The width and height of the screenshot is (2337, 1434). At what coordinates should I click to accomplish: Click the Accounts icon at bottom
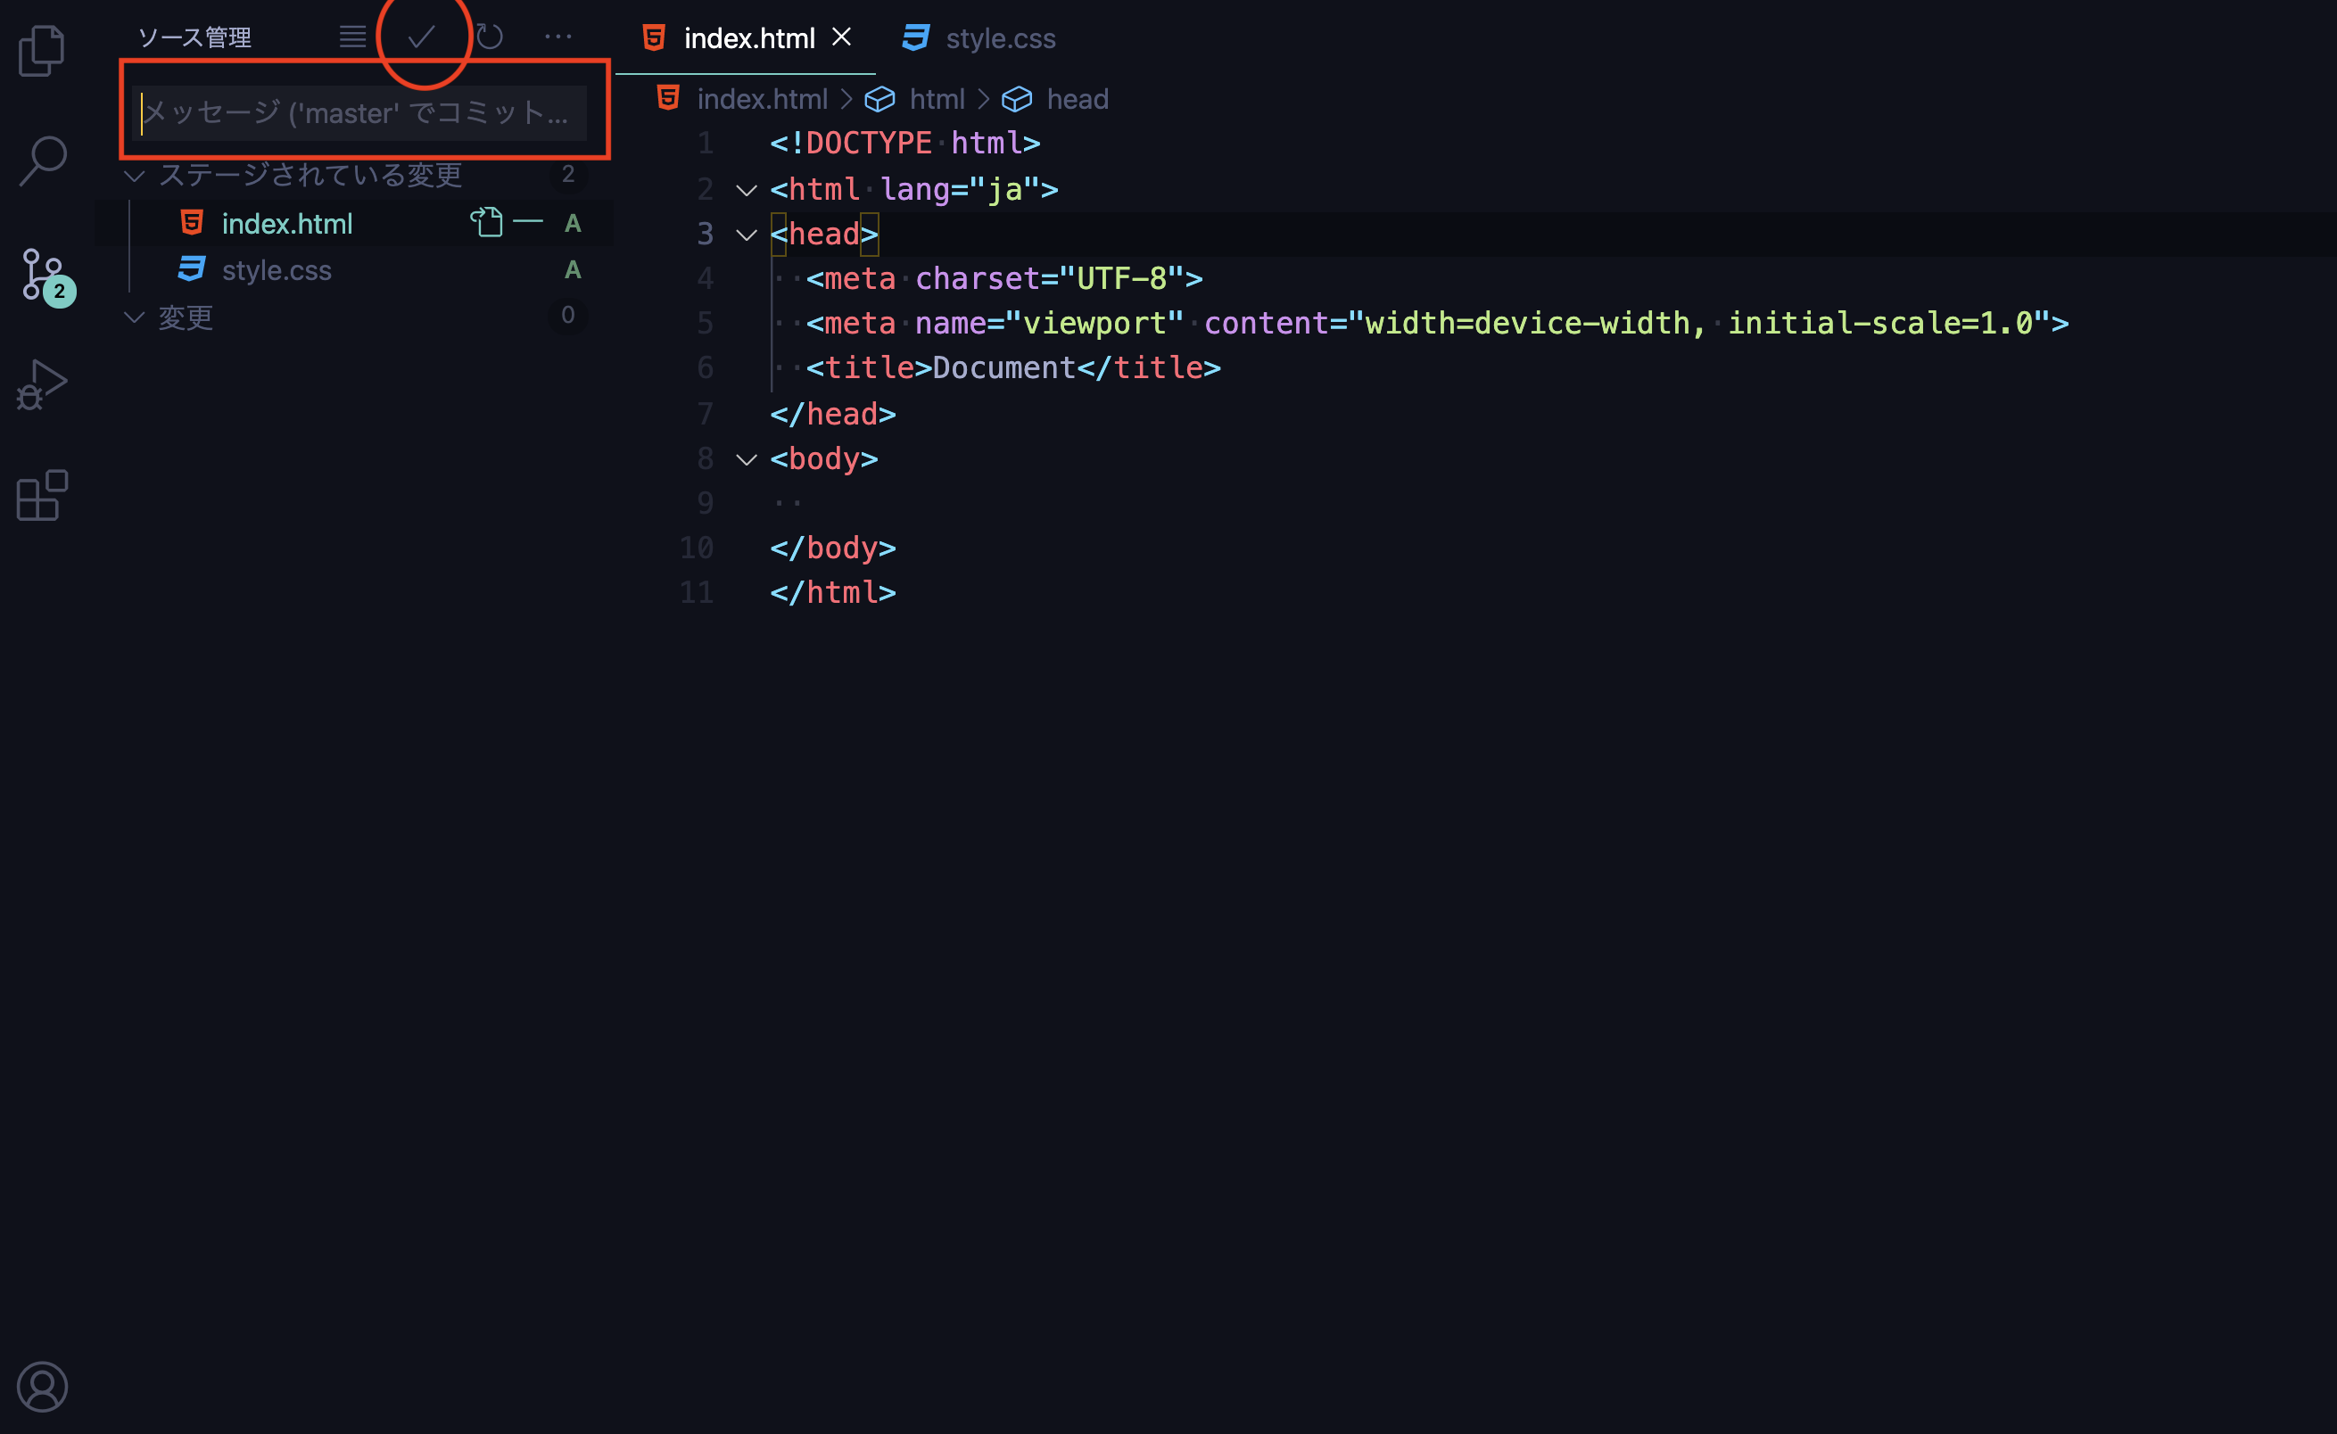pos(42,1387)
